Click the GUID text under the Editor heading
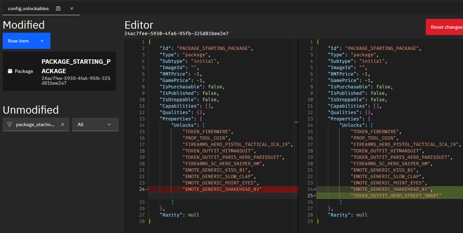The width and height of the screenshot is (463, 233). click(176, 33)
